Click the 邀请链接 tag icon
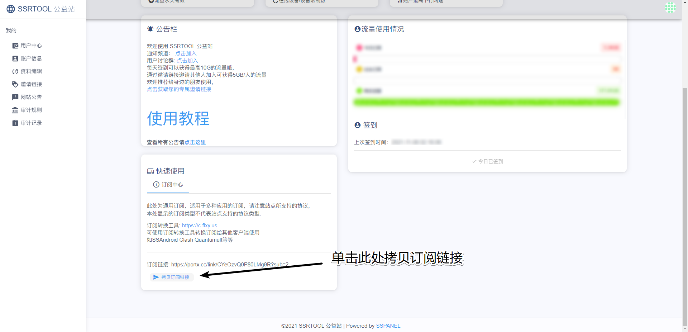688x332 pixels. pyautogui.click(x=15, y=84)
